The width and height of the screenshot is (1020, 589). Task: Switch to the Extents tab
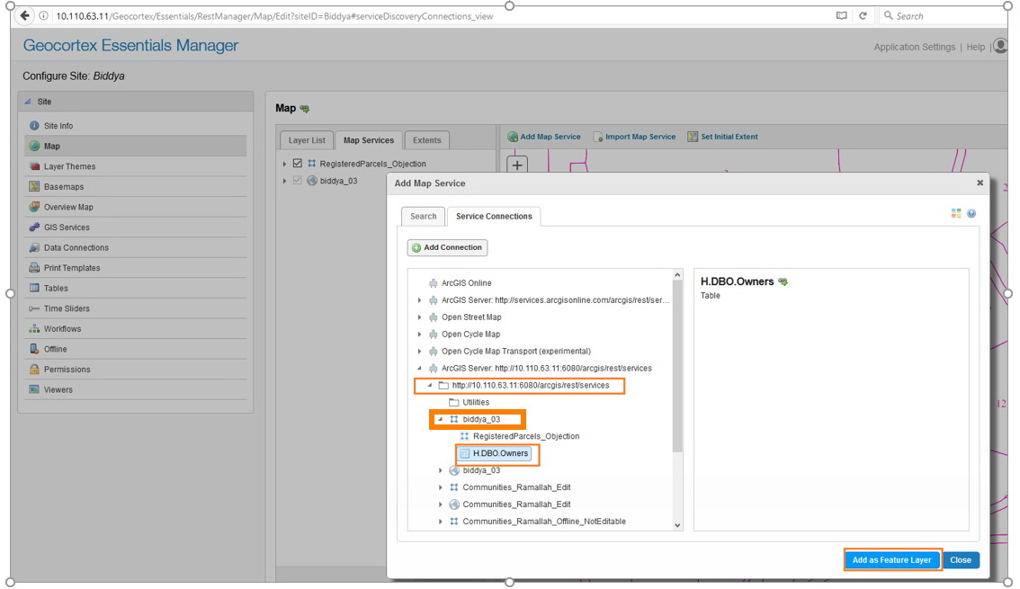(426, 139)
